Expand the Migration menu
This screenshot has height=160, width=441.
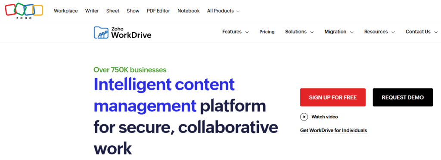pyautogui.click(x=339, y=32)
